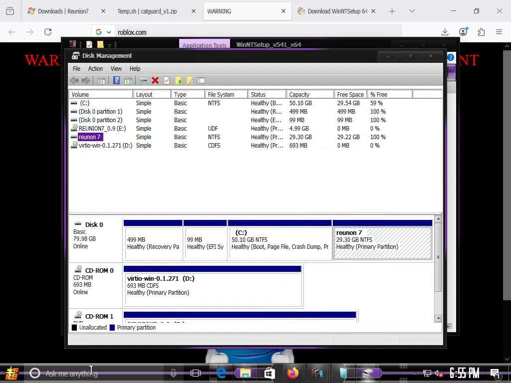Image resolution: width=511 pixels, height=383 pixels.
Task: Select the REUNION7_0.9 (E:) volume row
Action: [x=255, y=128]
